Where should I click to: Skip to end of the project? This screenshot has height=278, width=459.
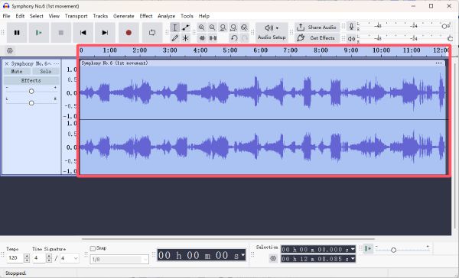click(x=105, y=32)
